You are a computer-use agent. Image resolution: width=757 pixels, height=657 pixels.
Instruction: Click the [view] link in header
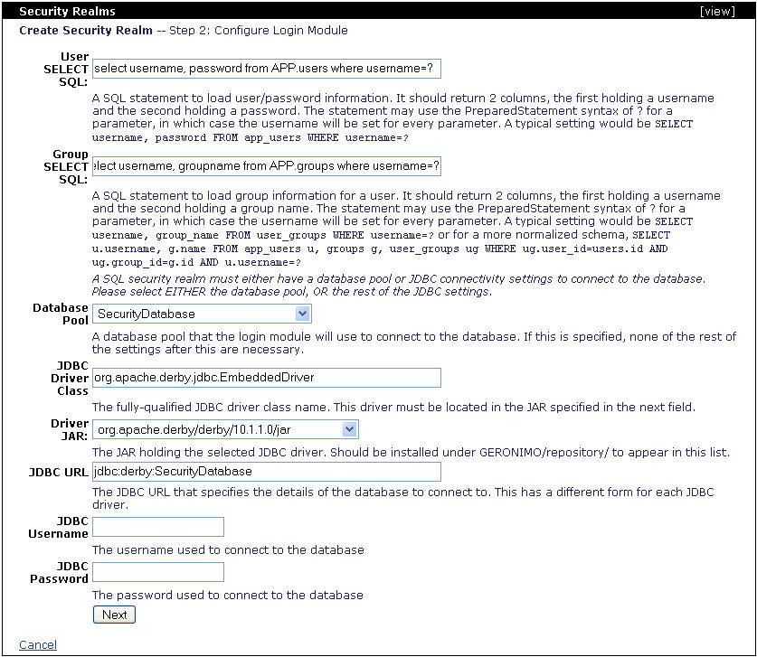pyautogui.click(x=717, y=11)
